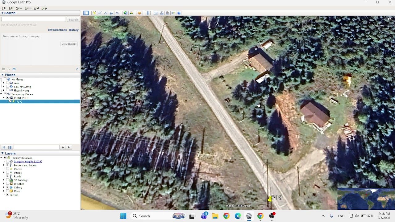Toggle sunlight across the landscape icon
Image resolution: width=395 pixels, height=222 pixels.
131,13
